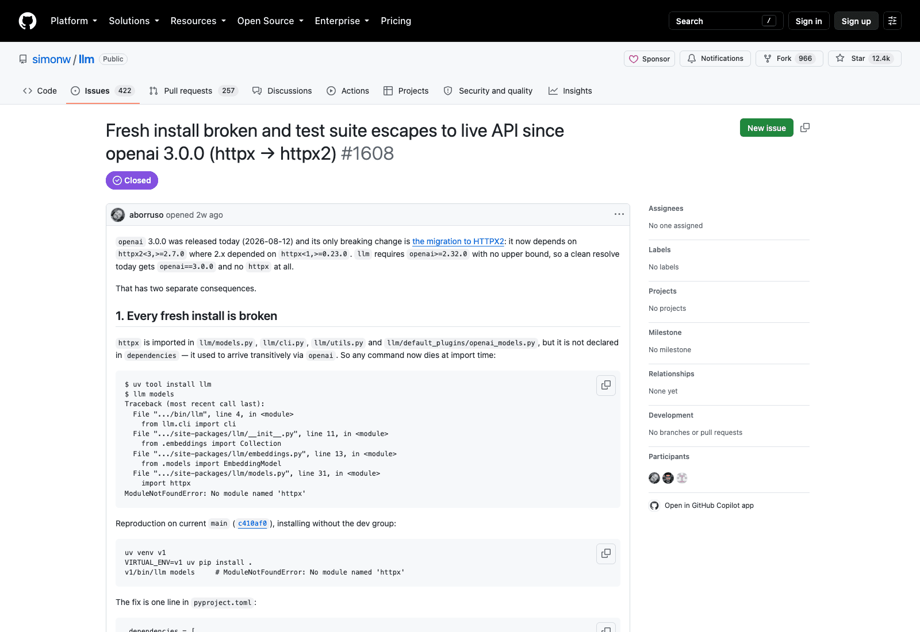The width and height of the screenshot is (920, 632).
Task: Copy issue link icon beside New issue
Action: pos(805,128)
